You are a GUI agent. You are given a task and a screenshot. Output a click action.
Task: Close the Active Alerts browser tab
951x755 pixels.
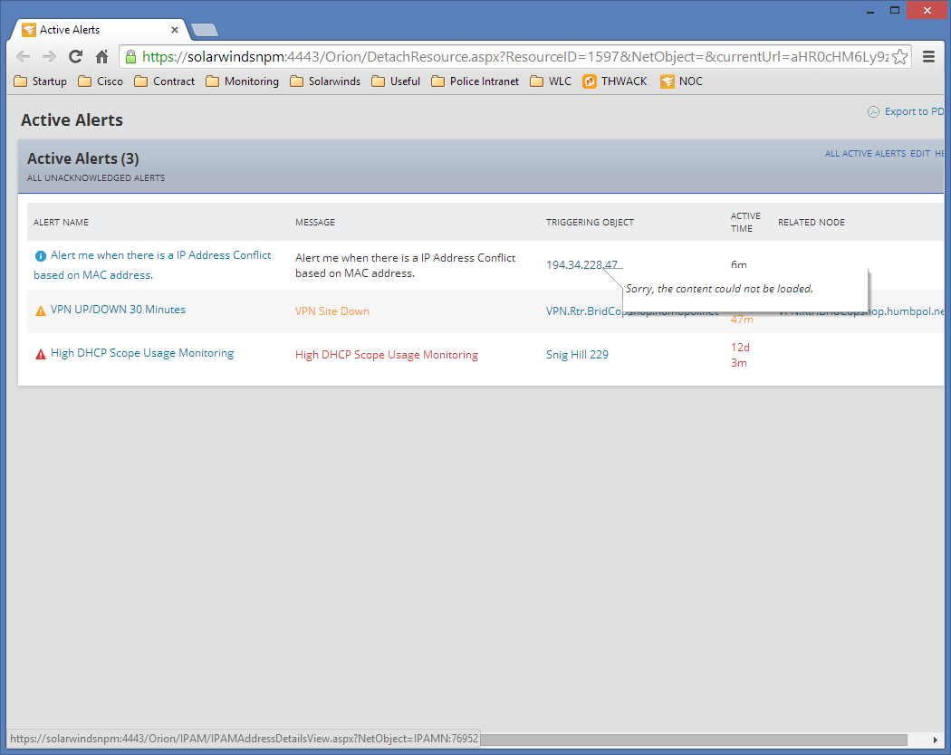pos(175,29)
